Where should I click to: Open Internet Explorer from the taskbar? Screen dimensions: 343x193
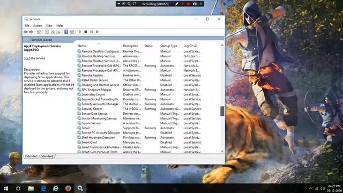click(x=56, y=188)
